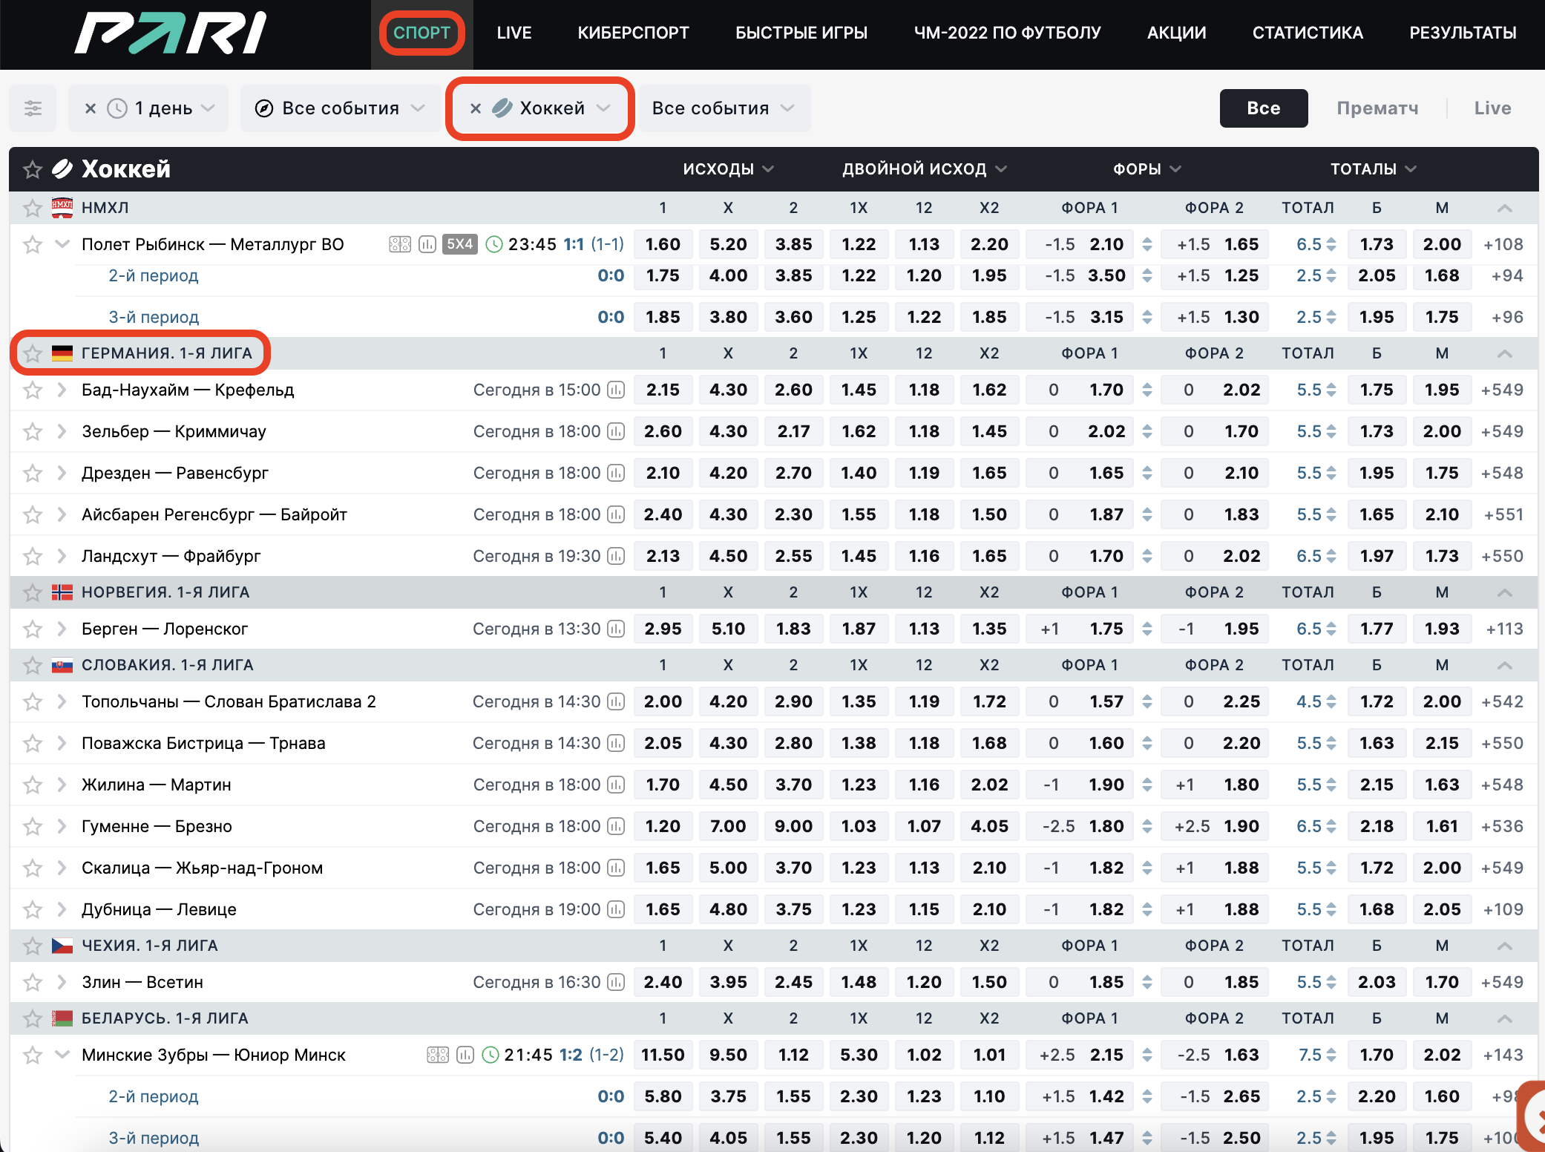Screen dimensions: 1545x1152
Task: Switch to the LIVE tab
Action: tap(514, 33)
